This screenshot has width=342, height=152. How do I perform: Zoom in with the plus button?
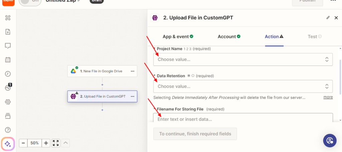(x=46, y=143)
